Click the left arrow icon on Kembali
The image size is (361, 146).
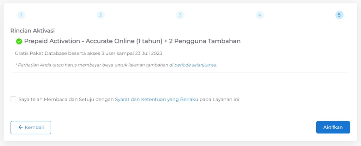20,127
